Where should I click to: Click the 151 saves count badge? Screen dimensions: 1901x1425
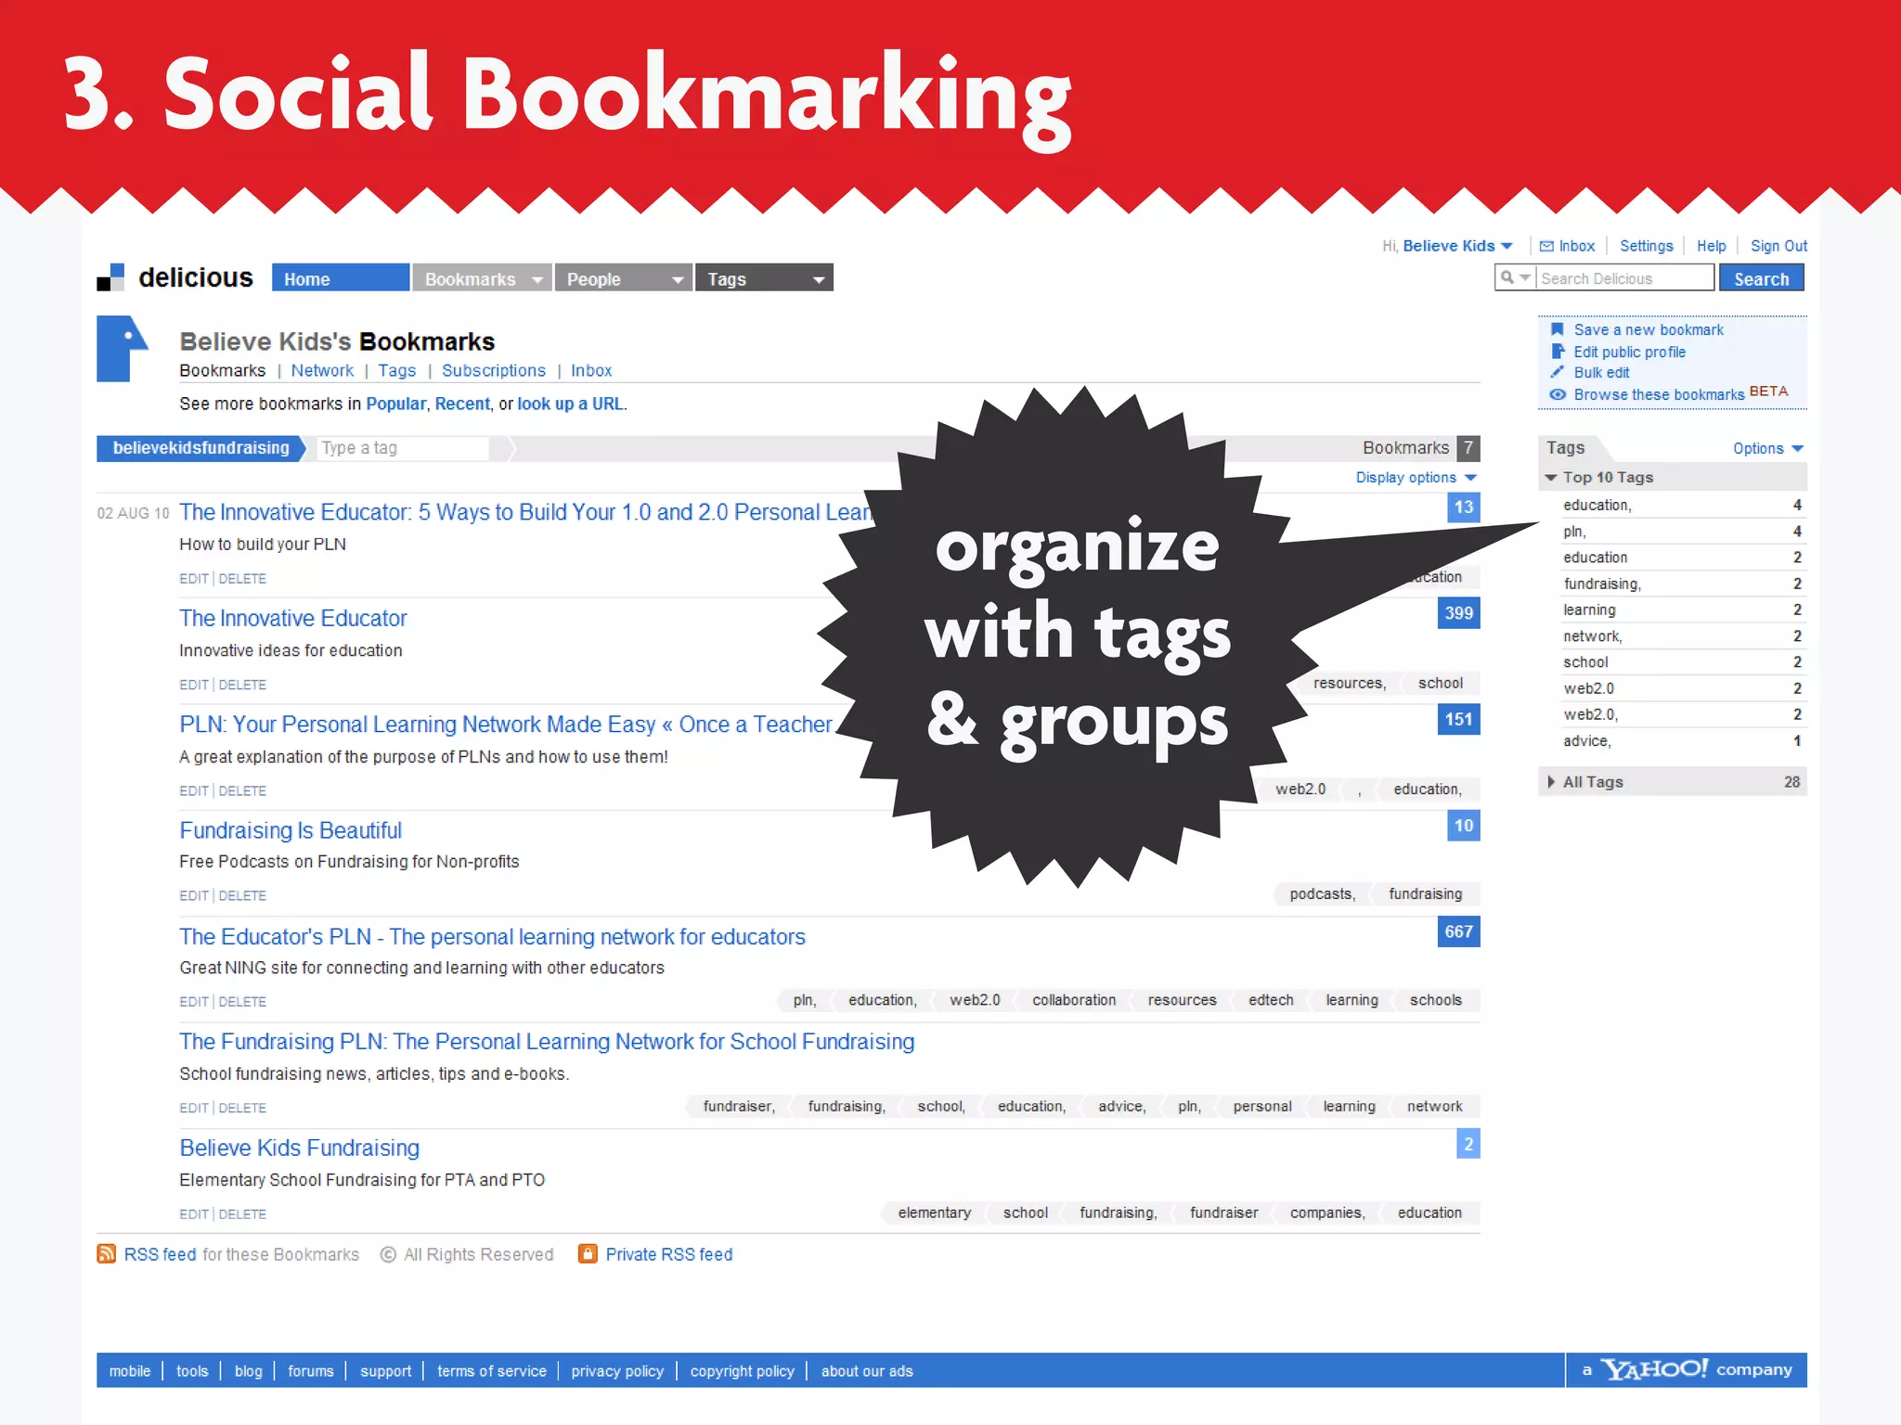click(1458, 719)
